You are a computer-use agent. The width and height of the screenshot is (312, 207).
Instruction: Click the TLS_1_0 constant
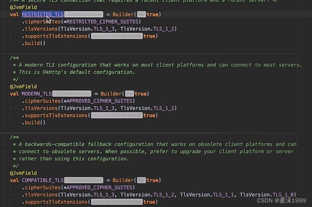pyautogui.click(x=283, y=195)
